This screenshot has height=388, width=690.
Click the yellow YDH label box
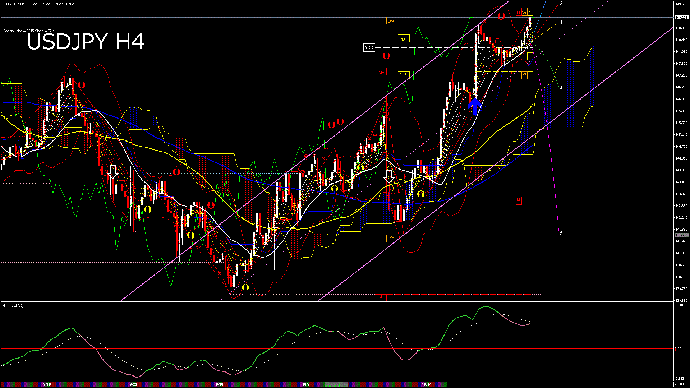click(x=404, y=39)
